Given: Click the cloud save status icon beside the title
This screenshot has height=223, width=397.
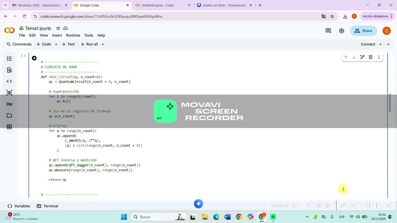Looking at the screenshot, I should [65, 28].
